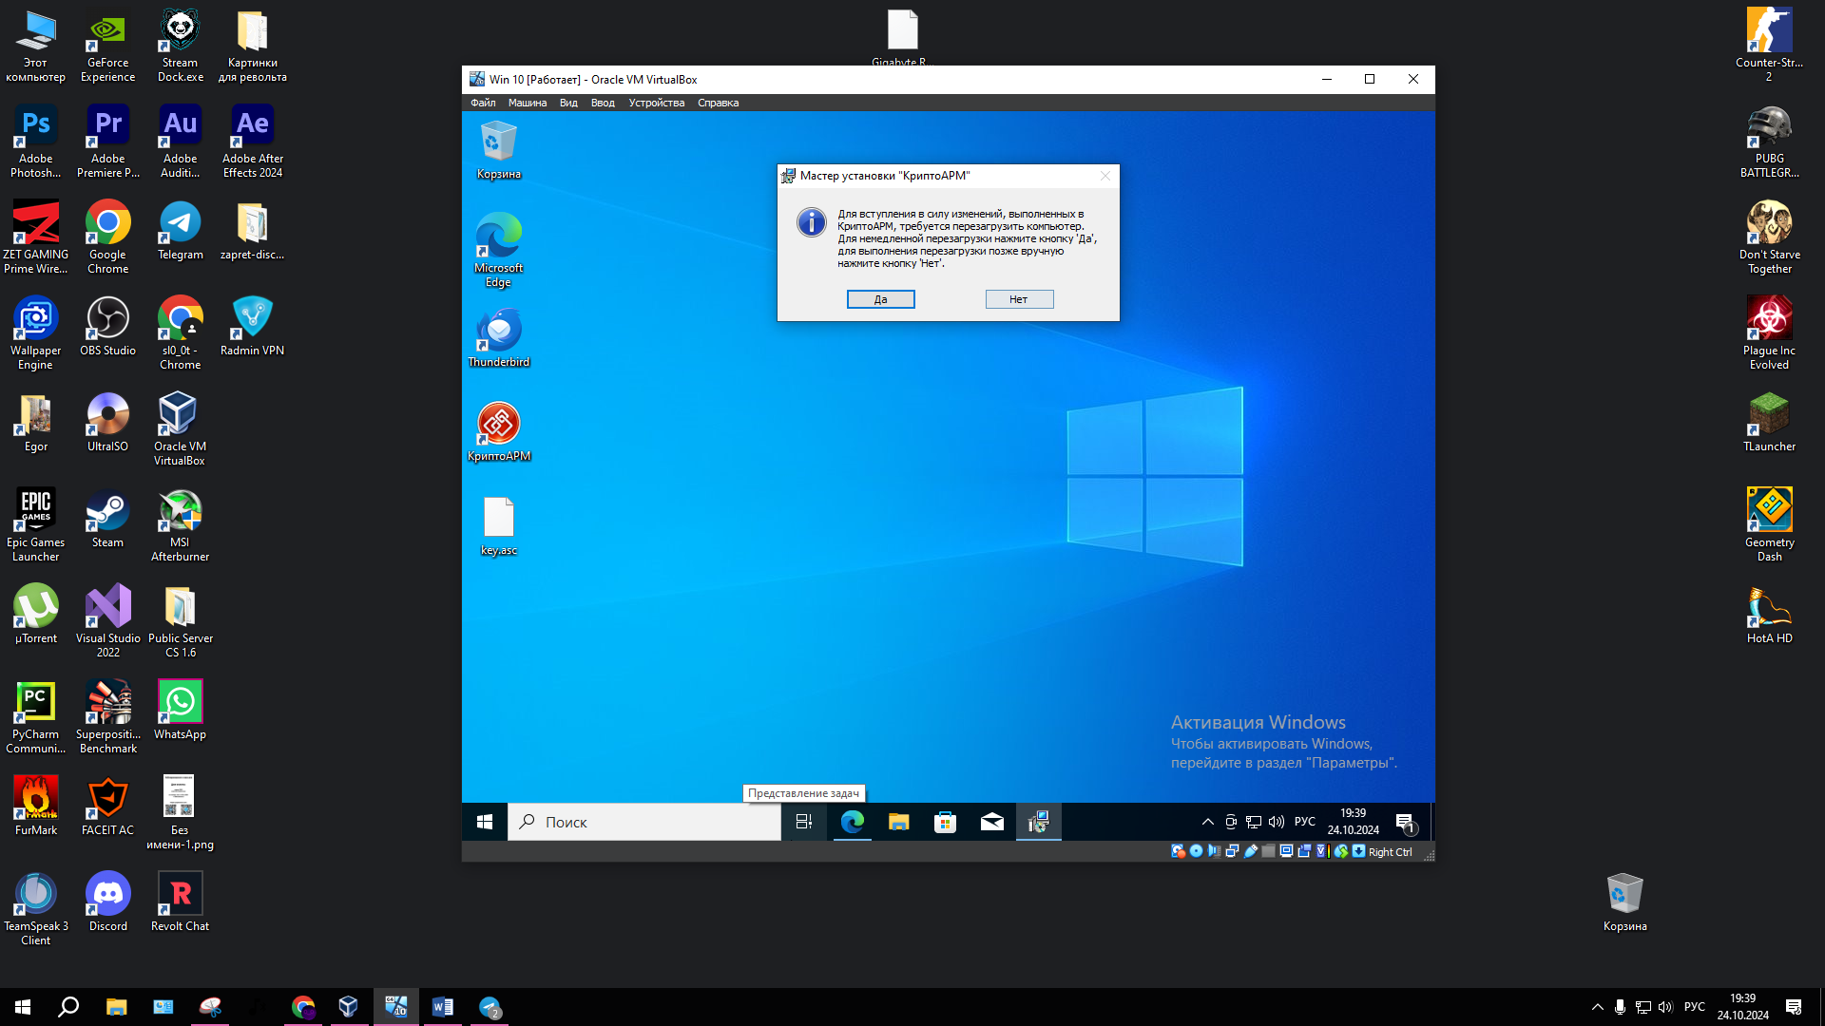Select Discord shortcut on host desktop
This screenshot has width=1825, height=1026.
tap(108, 902)
